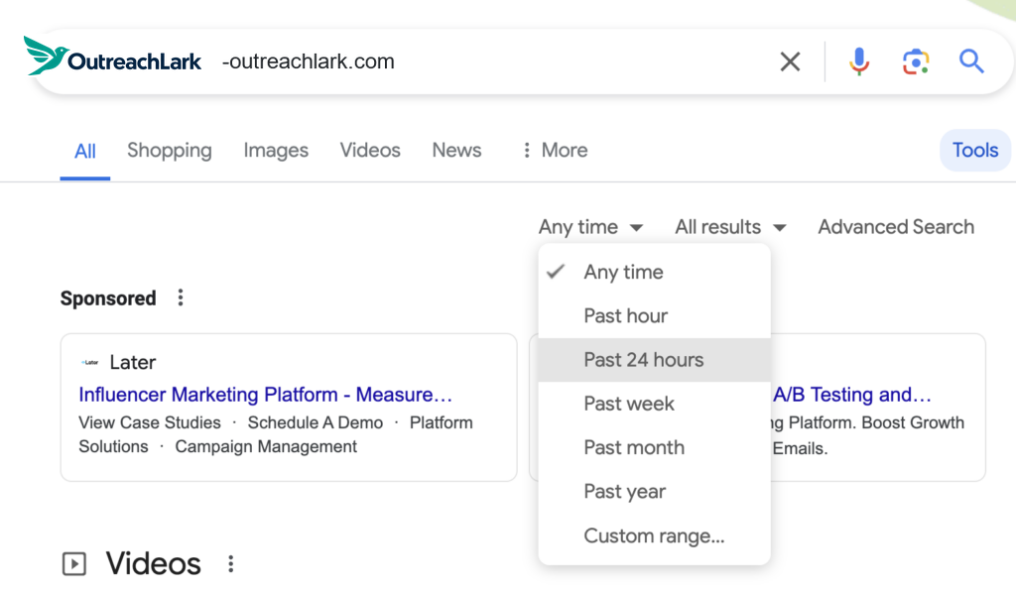Switch to the Videos tab
Screen dimensions: 1016x591
tap(370, 150)
